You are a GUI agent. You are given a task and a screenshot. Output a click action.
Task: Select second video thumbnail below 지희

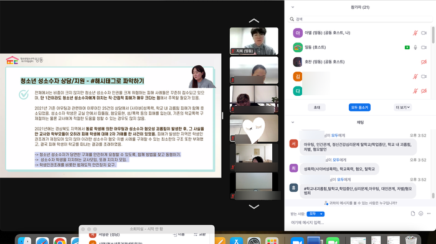[254, 70]
